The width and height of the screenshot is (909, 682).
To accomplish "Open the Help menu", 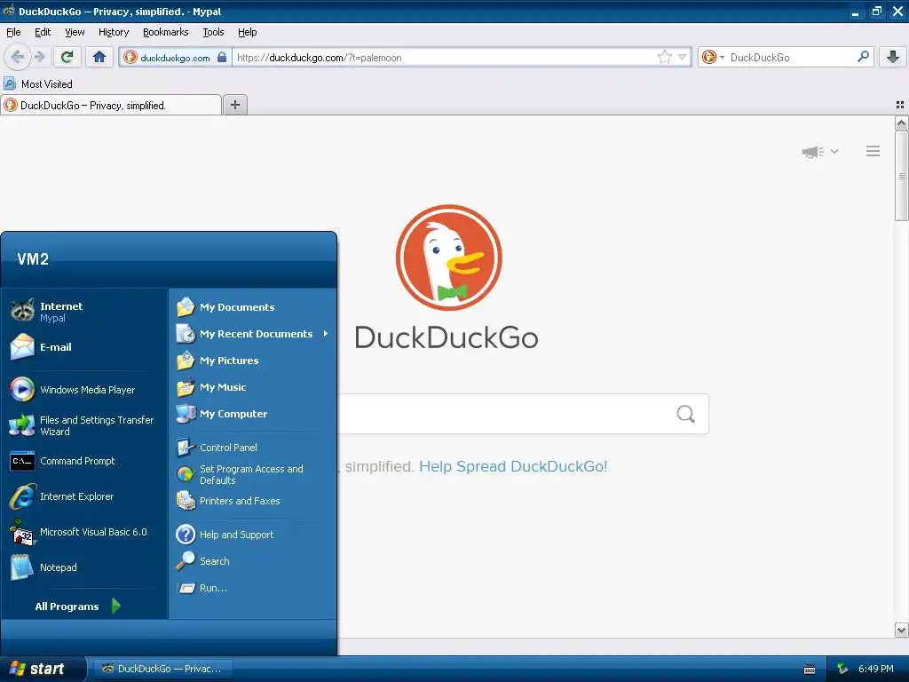I will pyautogui.click(x=247, y=32).
